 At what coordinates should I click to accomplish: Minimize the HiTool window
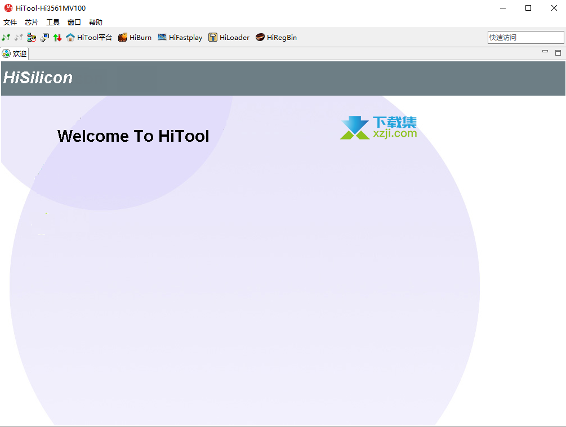click(x=503, y=8)
